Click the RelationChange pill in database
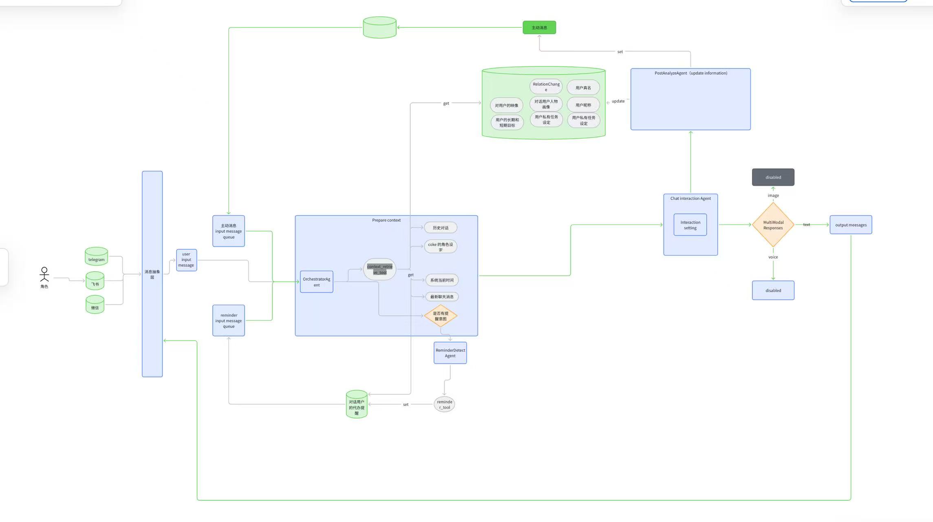 (546, 86)
